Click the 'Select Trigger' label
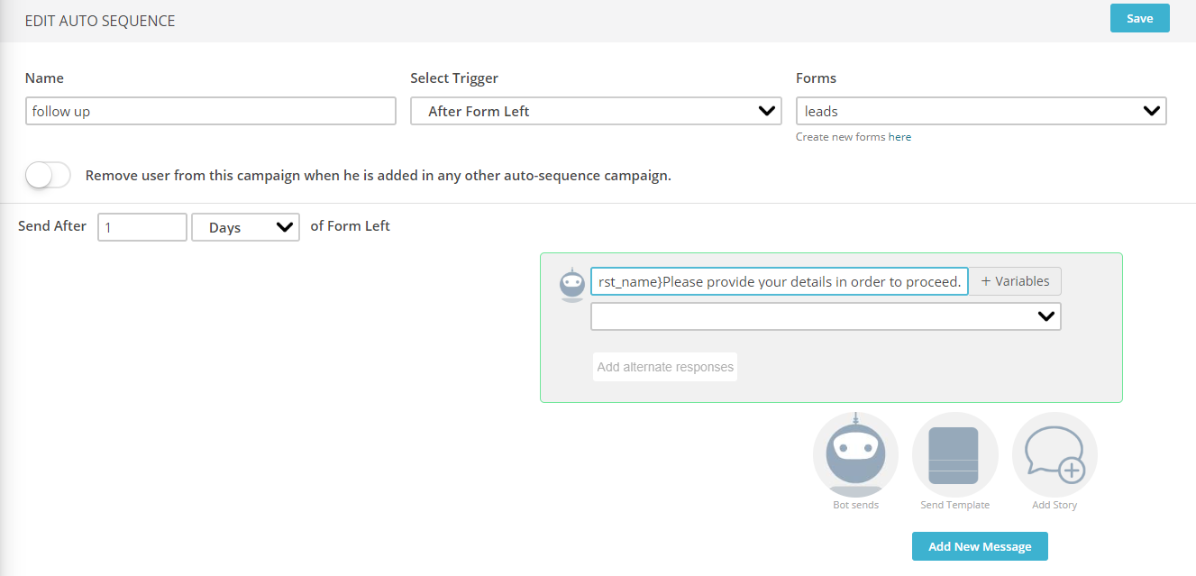This screenshot has height=576, width=1196. click(x=454, y=78)
